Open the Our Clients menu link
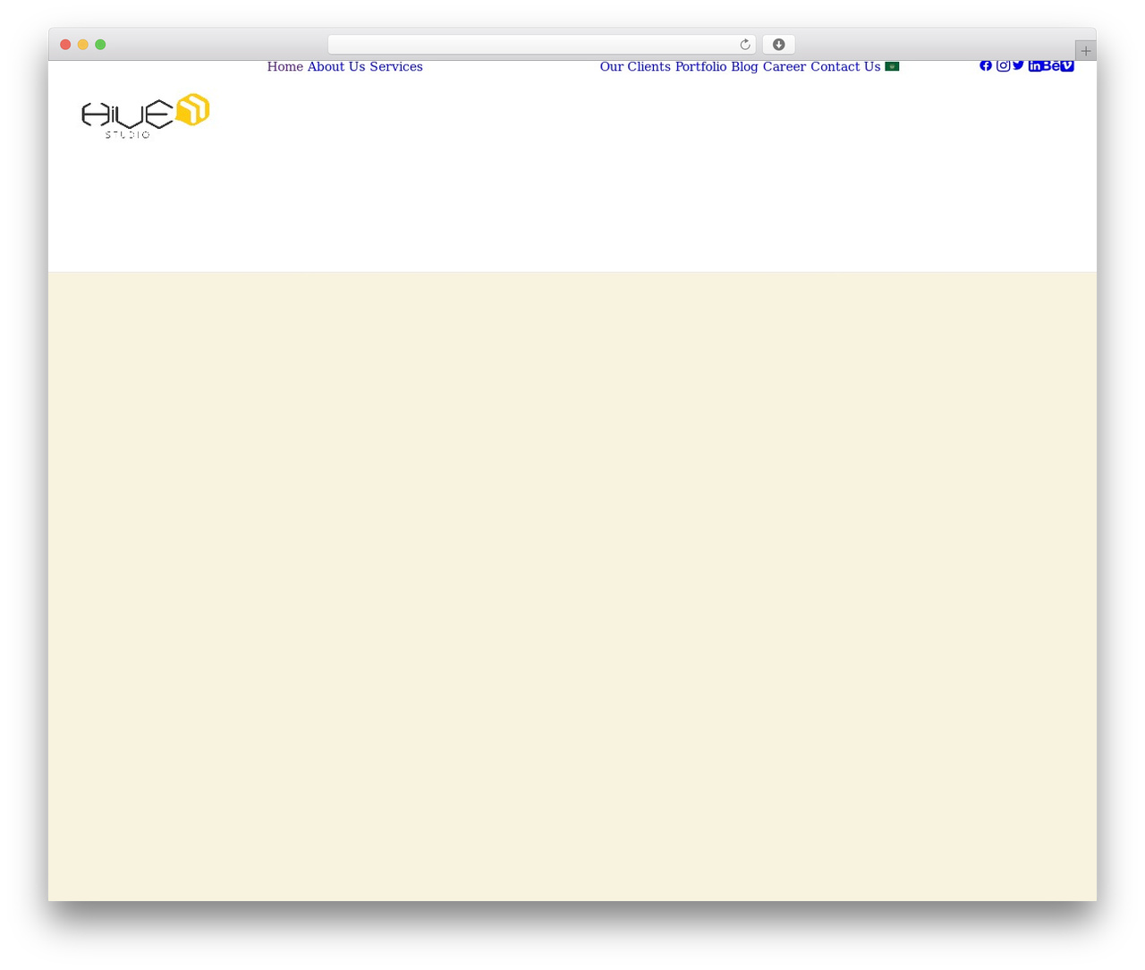1145x970 pixels. [x=635, y=67]
